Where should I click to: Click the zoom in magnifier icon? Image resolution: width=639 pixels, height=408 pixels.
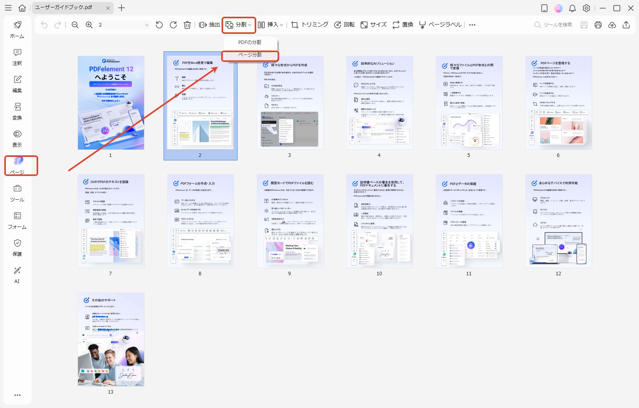coord(89,25)
